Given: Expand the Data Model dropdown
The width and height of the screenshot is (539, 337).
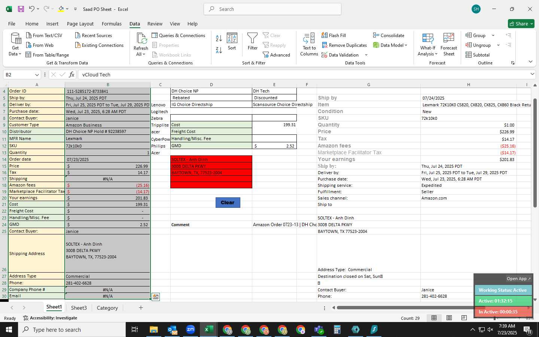Looking at the screenshot, I should pyautogui.click(x=406, y=45).
